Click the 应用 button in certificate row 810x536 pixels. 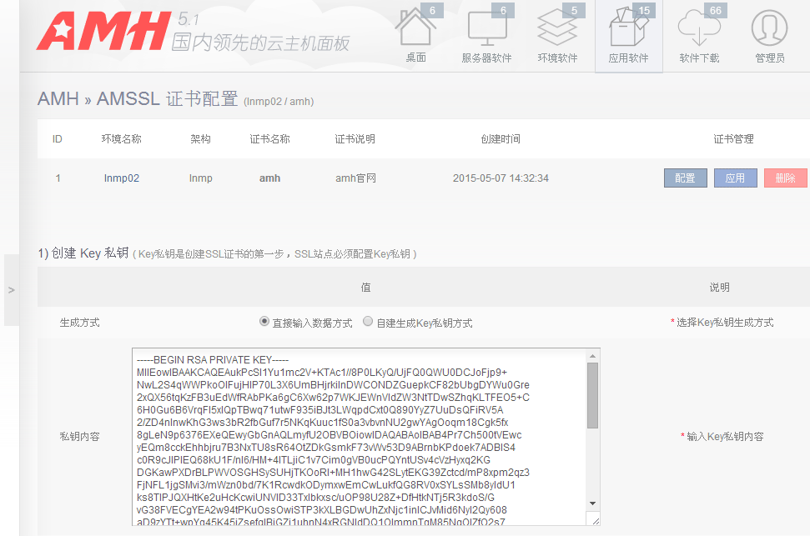735,178
